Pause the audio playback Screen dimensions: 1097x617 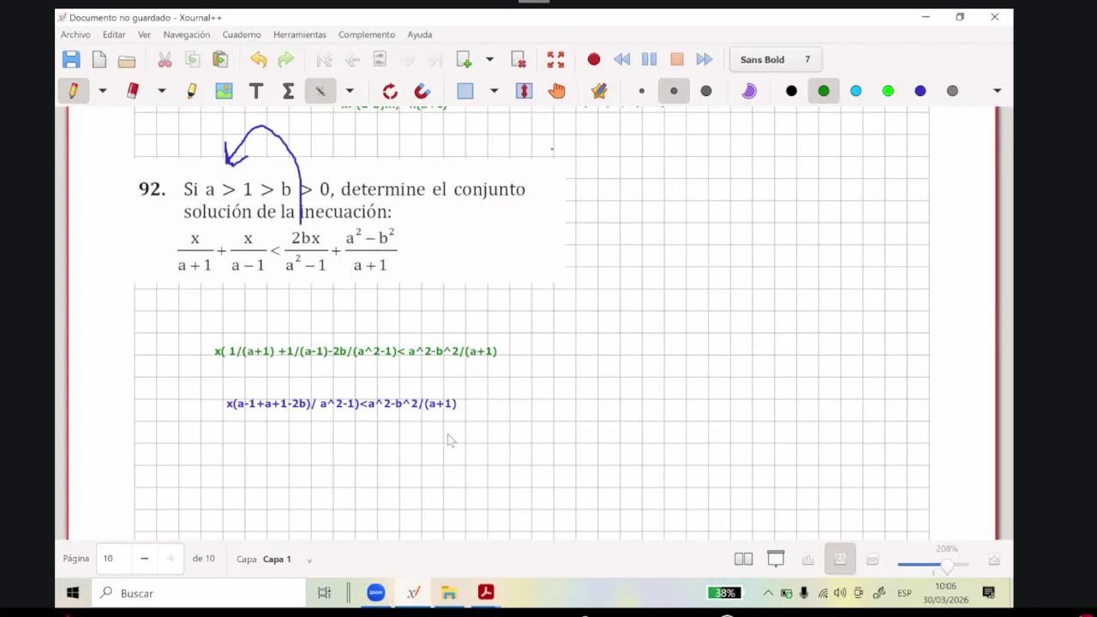click(649, 60)
